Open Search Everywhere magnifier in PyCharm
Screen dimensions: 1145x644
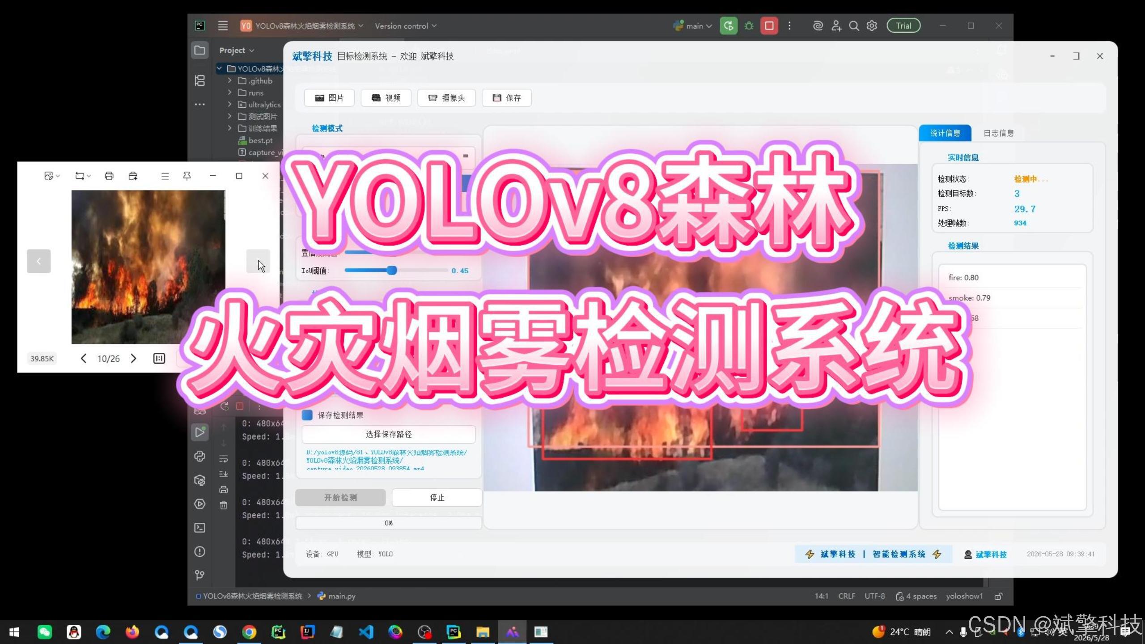point(854,26)
